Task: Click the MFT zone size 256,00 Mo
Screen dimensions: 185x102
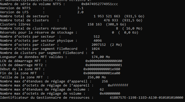Action: pyautogui.click(x=97, y=77)
